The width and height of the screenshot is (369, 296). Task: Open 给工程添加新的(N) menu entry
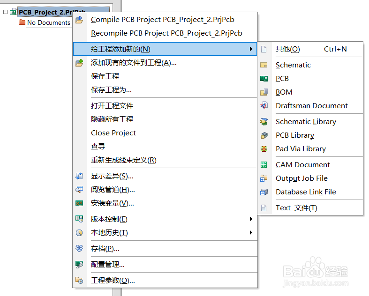pyautogui.click(x=165, y=49)
